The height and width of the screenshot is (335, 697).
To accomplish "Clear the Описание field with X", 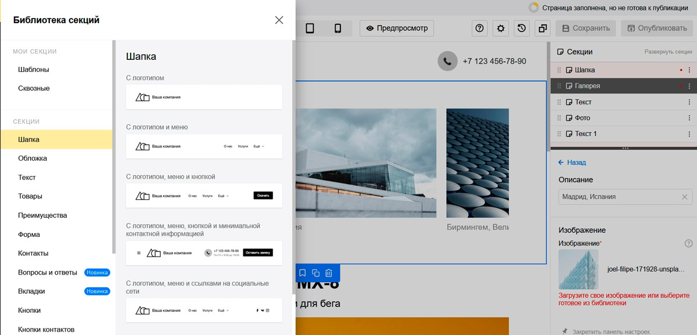I will pos(685,197).
